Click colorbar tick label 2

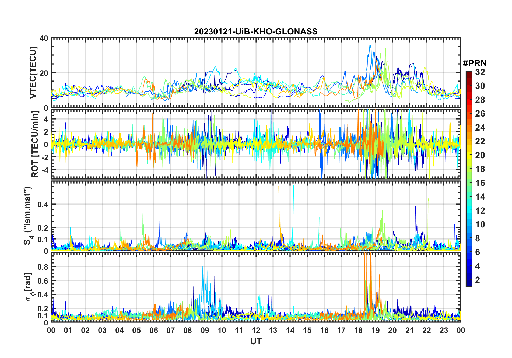[x=478, y=280]
